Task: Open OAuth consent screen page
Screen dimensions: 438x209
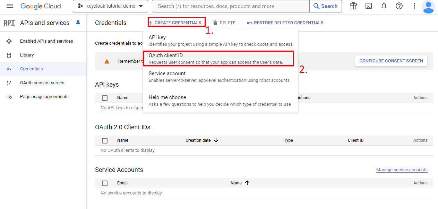Action: click(43, 83)
